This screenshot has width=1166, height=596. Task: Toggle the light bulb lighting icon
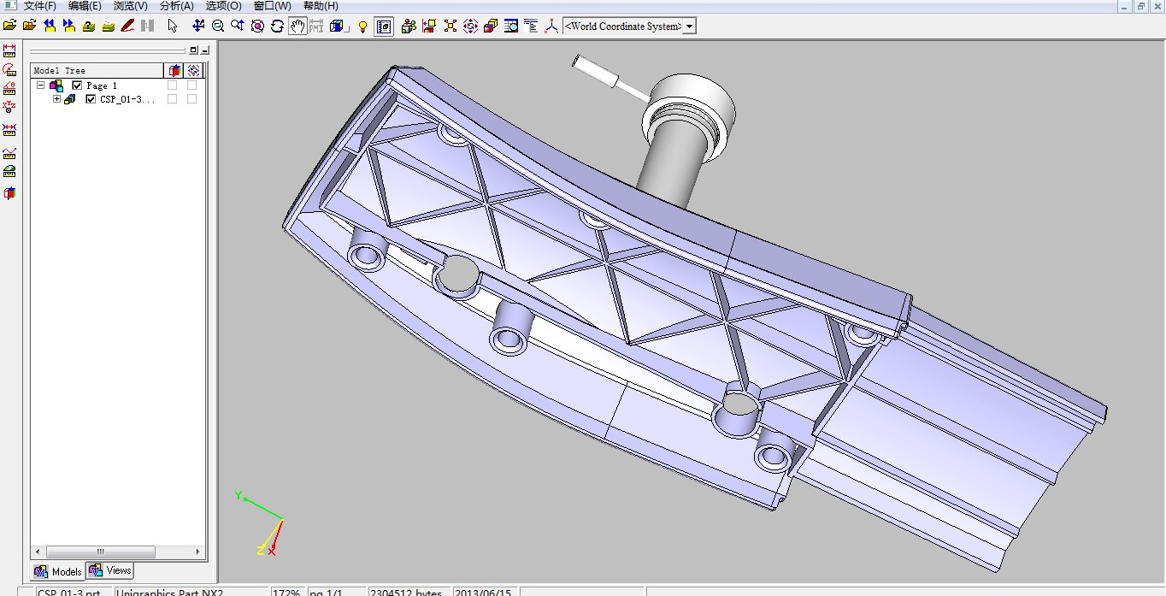click(x=362, y=26)
